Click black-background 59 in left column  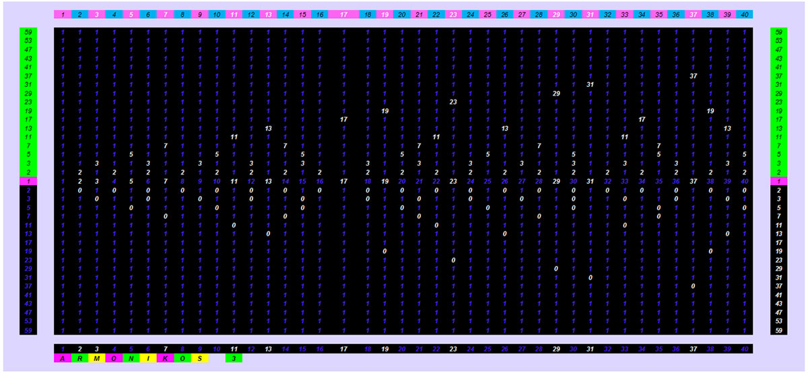tap(29, 330)
